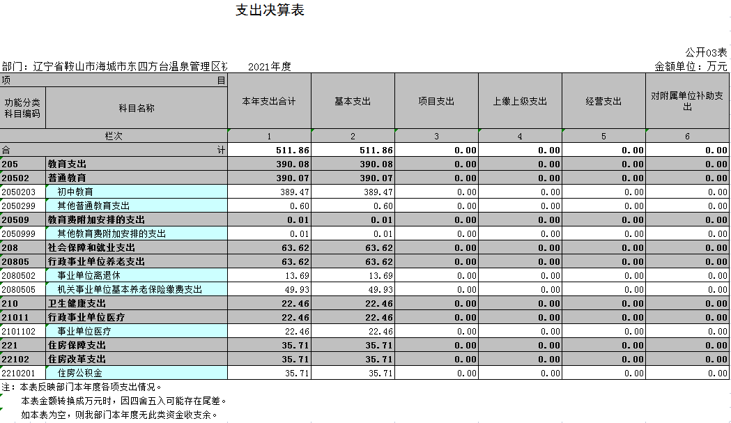Select the 其他教育费附加安排的支出 cell
This screenshot has width=731, height=423.
(136, 233)
